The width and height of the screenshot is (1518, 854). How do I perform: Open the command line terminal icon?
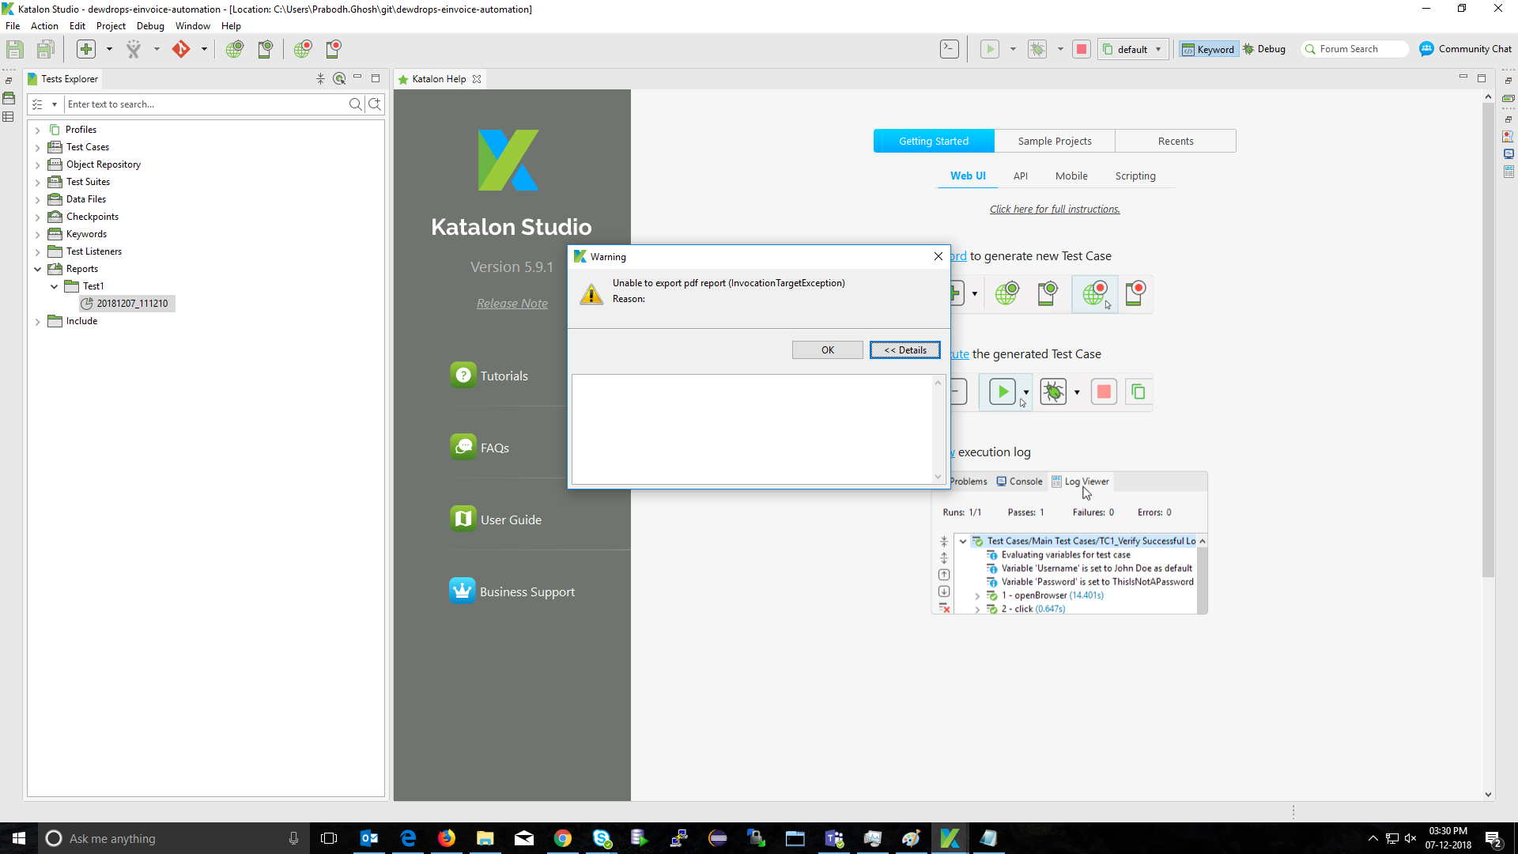click(950, 48)
